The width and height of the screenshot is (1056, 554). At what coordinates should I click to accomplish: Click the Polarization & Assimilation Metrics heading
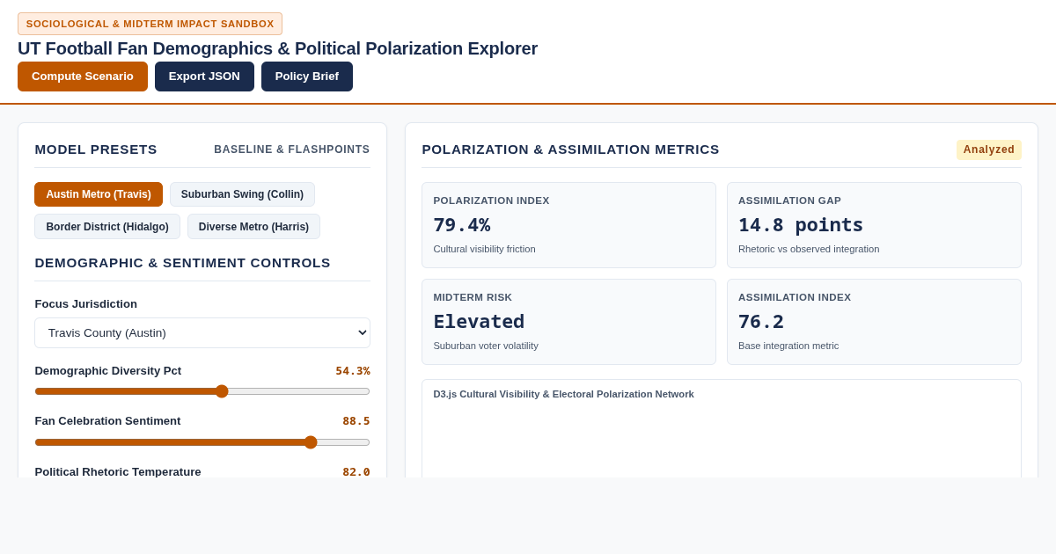coord(570,149)
